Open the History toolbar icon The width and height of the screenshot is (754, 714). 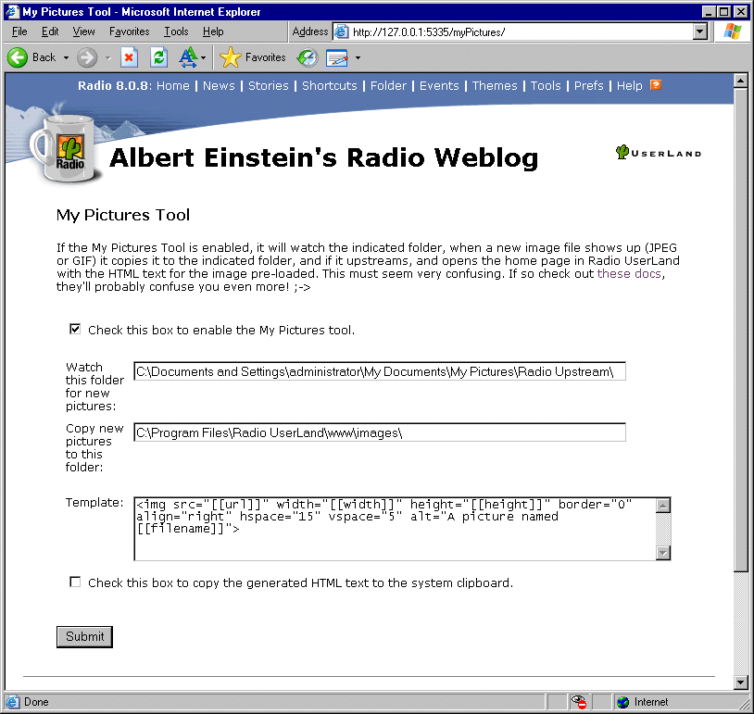point(308,57)
